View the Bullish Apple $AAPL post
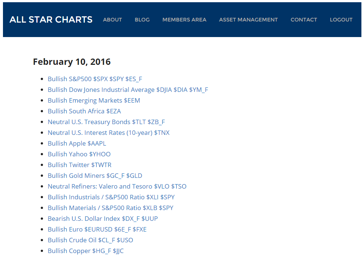The width and height of the screenshot is (364, 266). tap(77, 143)
